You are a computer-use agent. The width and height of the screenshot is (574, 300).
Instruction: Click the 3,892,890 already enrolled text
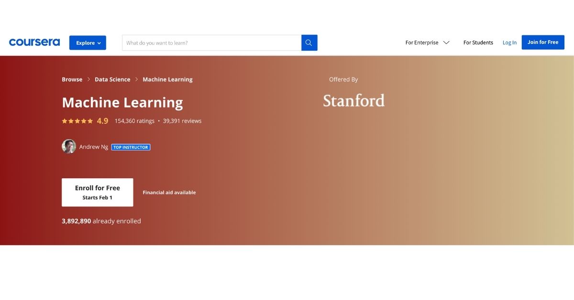tap(101, 221)
